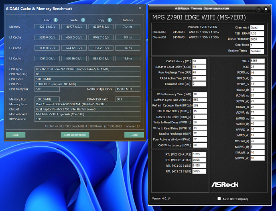Click the Realtime Timing Enabled field
The height and width of the screenshot is (211, 276).
[x=257, y=51]
